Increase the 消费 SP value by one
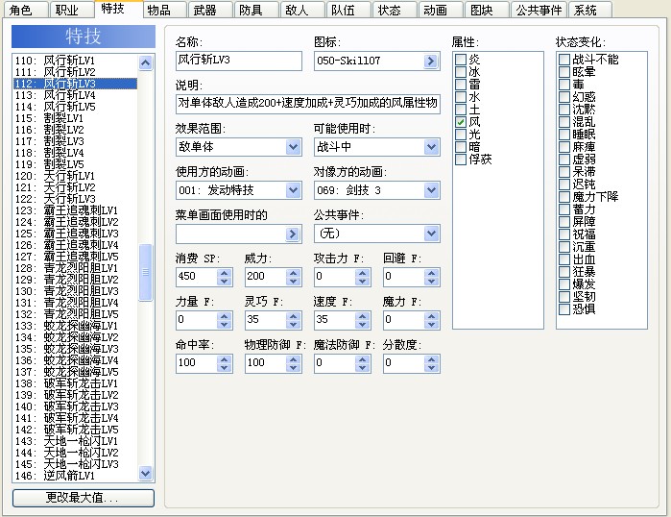Screen dimensions: 671x517 (225, 273)
